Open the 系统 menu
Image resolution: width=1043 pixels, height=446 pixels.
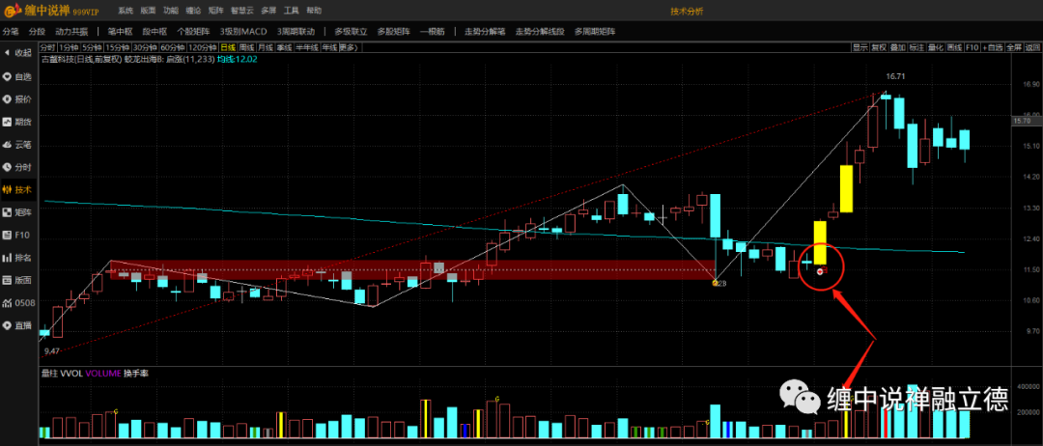coord(126,12)
